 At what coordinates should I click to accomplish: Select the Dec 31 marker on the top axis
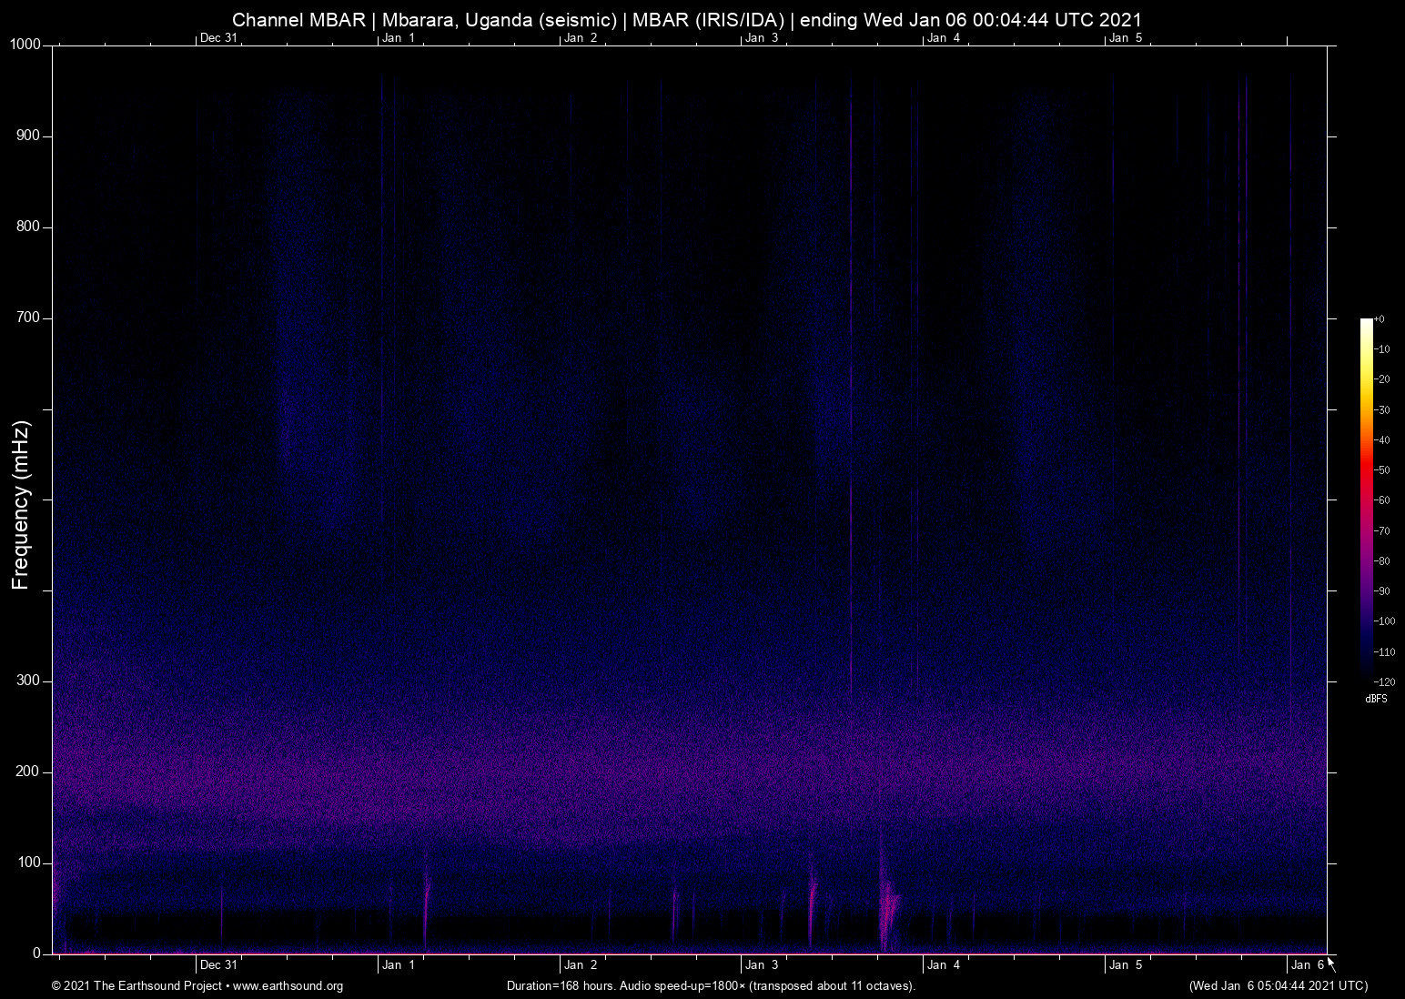(x=217, y=38)
